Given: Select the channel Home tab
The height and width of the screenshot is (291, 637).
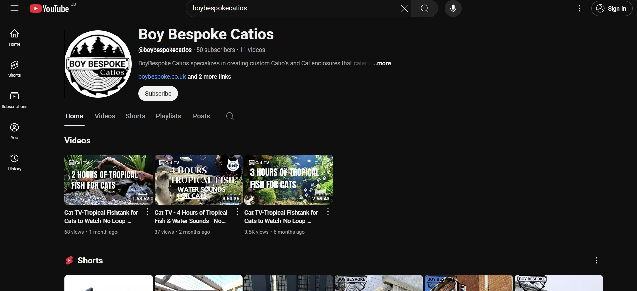Looking at the screenshot, I should coord(74,116).
